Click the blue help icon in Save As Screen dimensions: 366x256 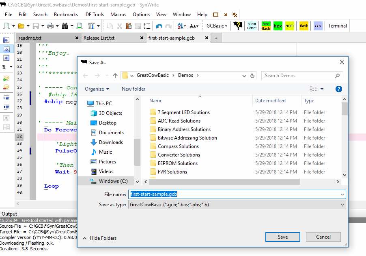pos(339,89)
